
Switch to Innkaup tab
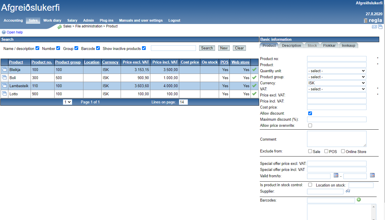[349, 45]
